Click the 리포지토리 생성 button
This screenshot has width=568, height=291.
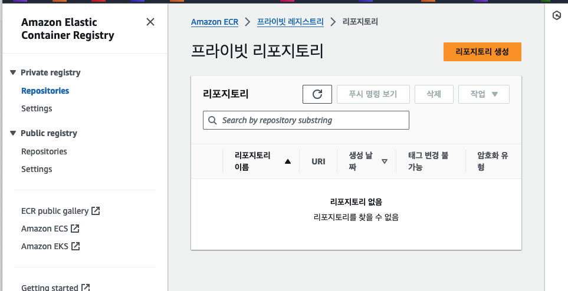(x=482, y=52)
